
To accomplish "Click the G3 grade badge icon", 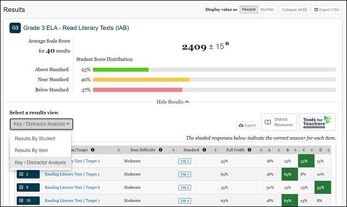I will click(x=15, y=28).
